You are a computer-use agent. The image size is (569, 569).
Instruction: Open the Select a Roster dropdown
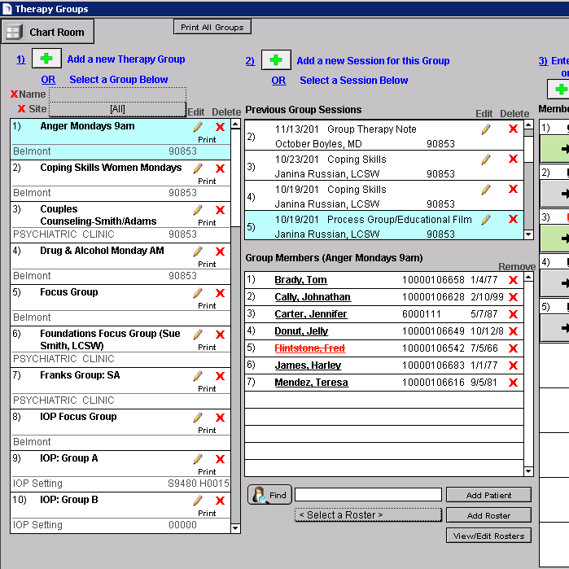click(368, 514)
